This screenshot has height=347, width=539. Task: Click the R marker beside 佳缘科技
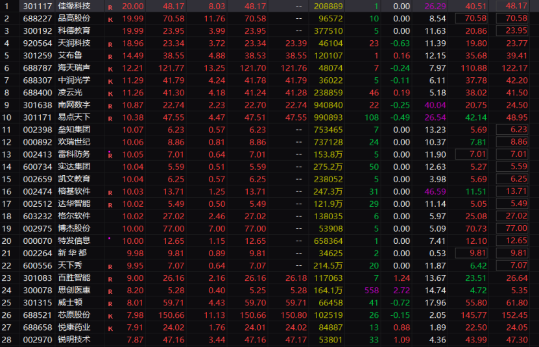tap(110, 6)
